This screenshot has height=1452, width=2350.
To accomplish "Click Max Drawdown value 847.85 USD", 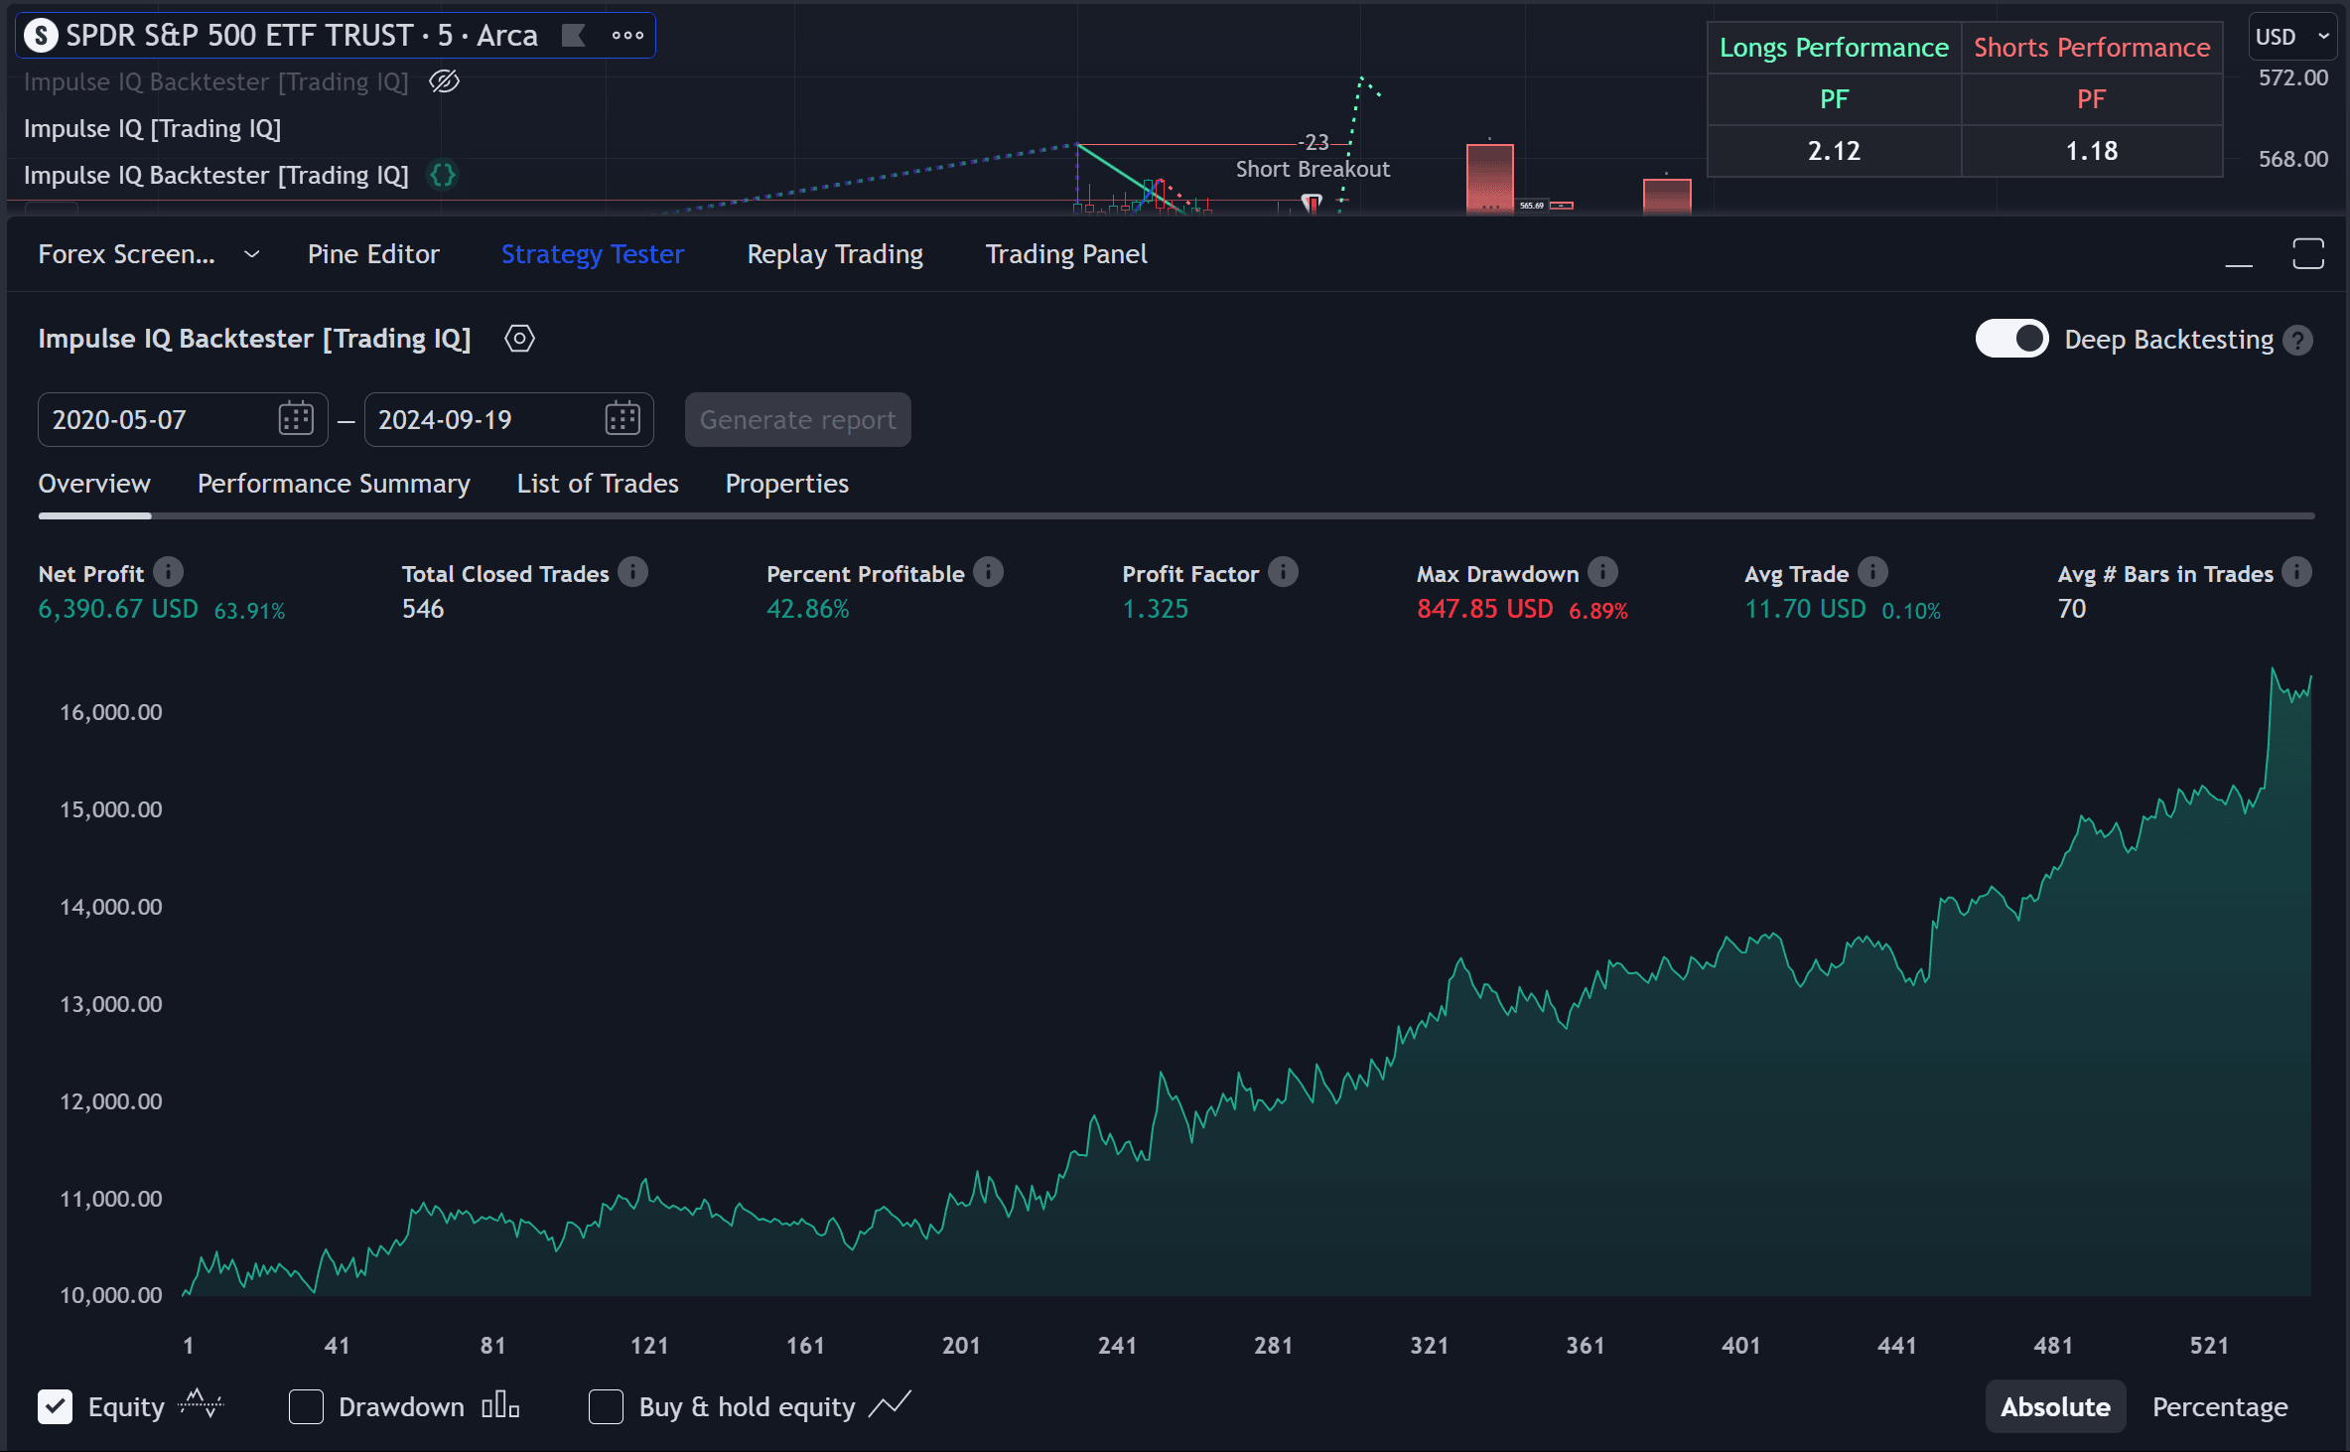I will click(1484, 609).
